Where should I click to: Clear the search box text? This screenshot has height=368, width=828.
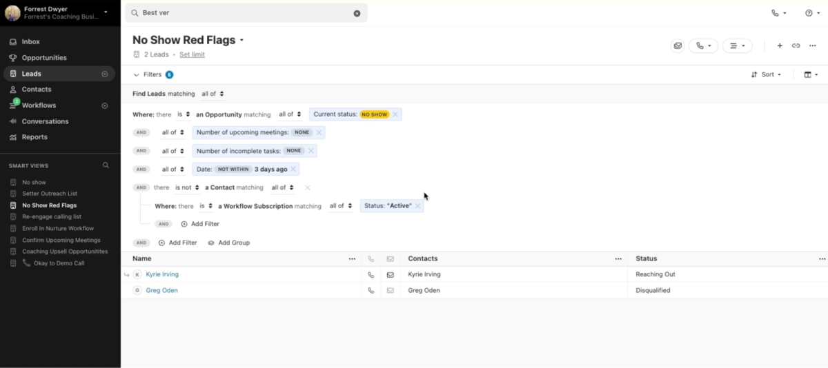(x=357, y=13)
